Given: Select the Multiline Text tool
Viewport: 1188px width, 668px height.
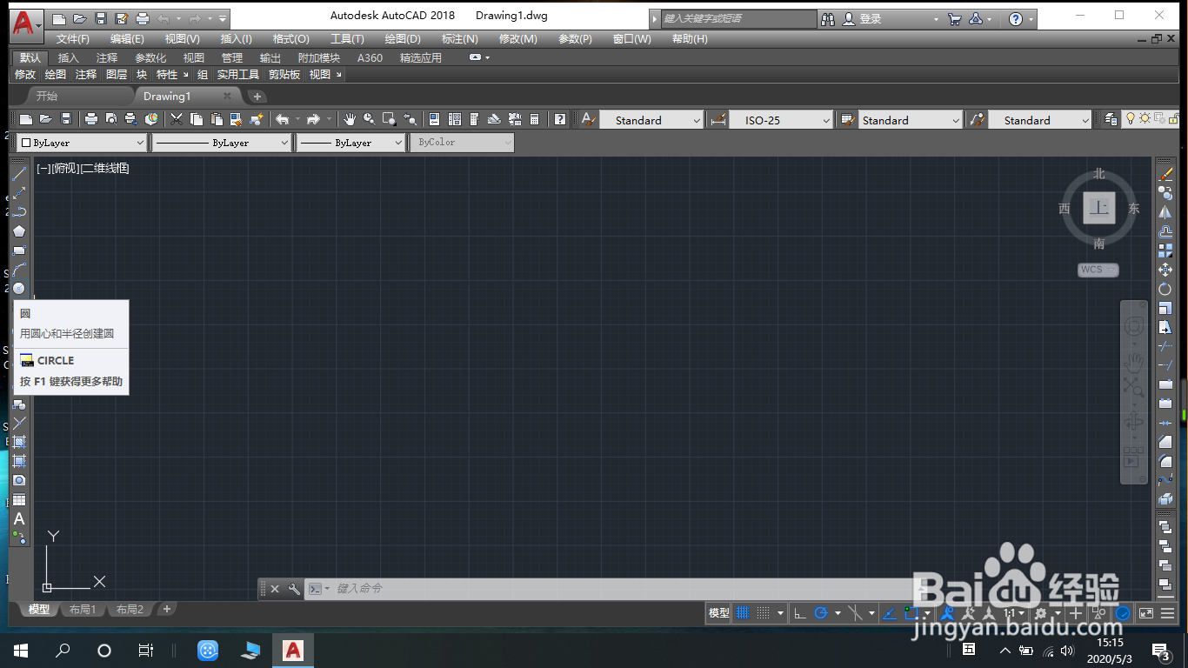Looking at the screenshot, I should point(19,518).
